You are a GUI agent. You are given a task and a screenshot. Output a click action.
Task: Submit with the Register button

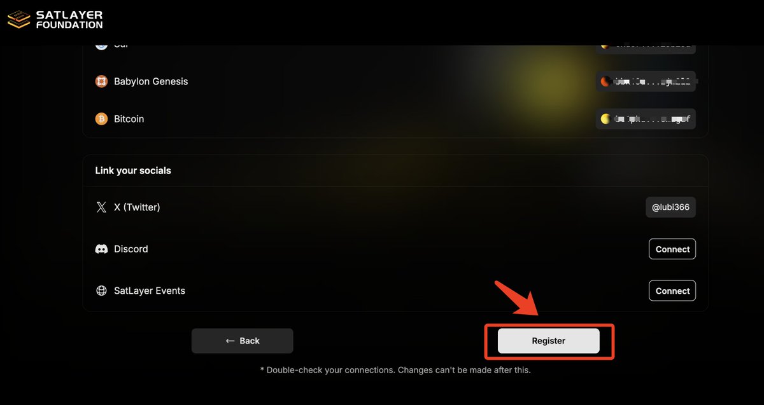(549, 341)
